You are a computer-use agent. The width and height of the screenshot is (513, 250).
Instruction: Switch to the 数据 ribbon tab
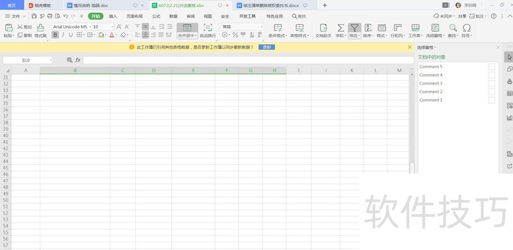[173, 16]
